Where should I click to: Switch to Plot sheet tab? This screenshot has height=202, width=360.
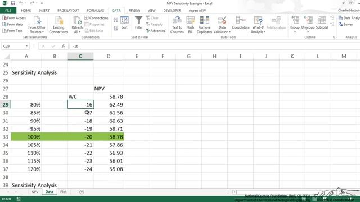coord(64,192)
